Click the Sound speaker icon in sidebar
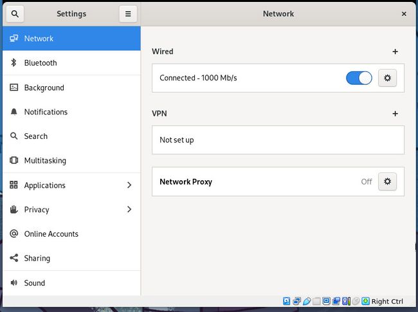Image resolution: width=418 pixels, height=312 pixels. click(14, 282)
